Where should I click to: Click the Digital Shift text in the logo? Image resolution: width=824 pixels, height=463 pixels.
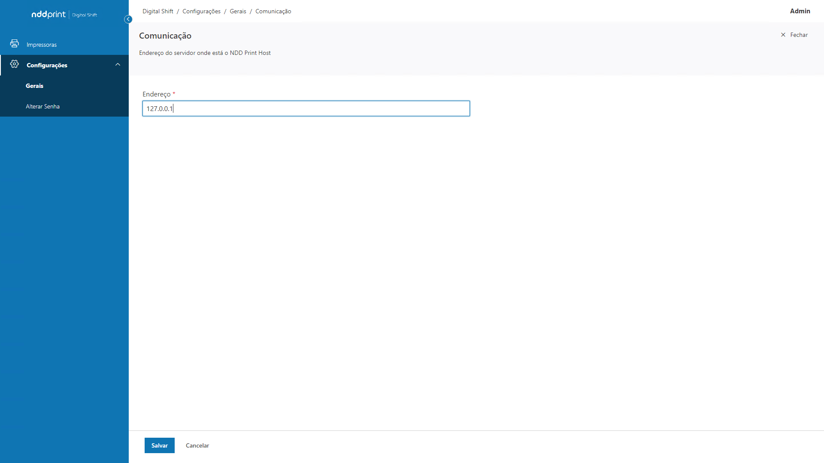(x=85, y=15)
